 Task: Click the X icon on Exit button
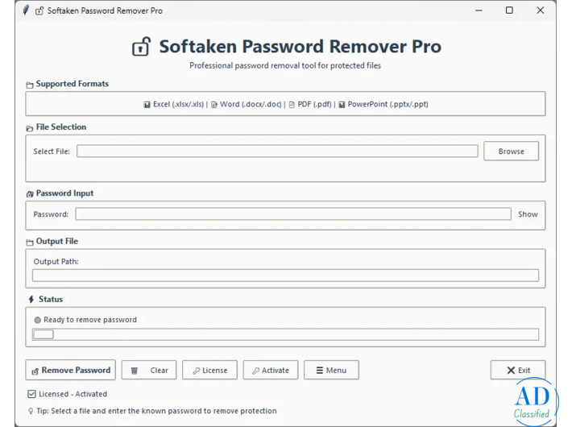511,371
